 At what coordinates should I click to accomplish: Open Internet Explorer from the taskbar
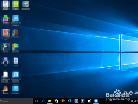pos(70,101)
